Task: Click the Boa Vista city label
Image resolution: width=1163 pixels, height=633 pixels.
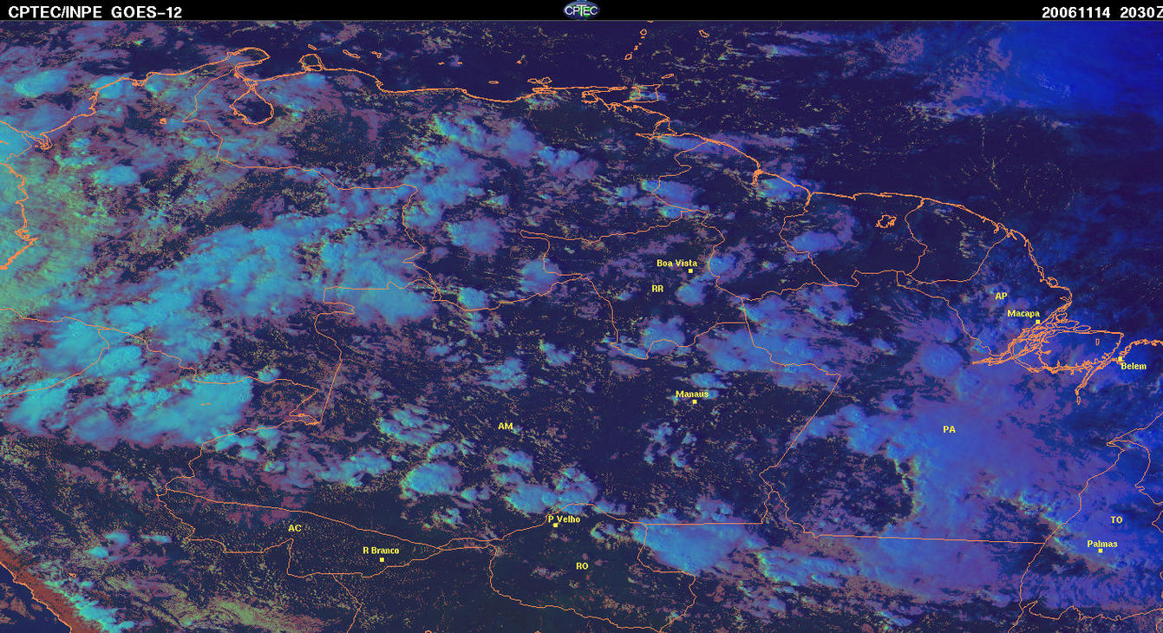Action: 676,263
